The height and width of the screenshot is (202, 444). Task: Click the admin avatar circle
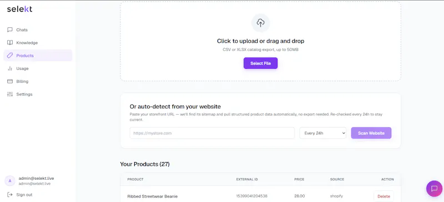coord(10,181)
